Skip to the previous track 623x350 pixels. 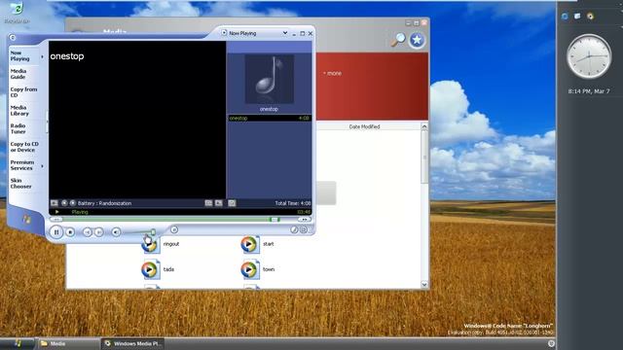click(88, 232)
